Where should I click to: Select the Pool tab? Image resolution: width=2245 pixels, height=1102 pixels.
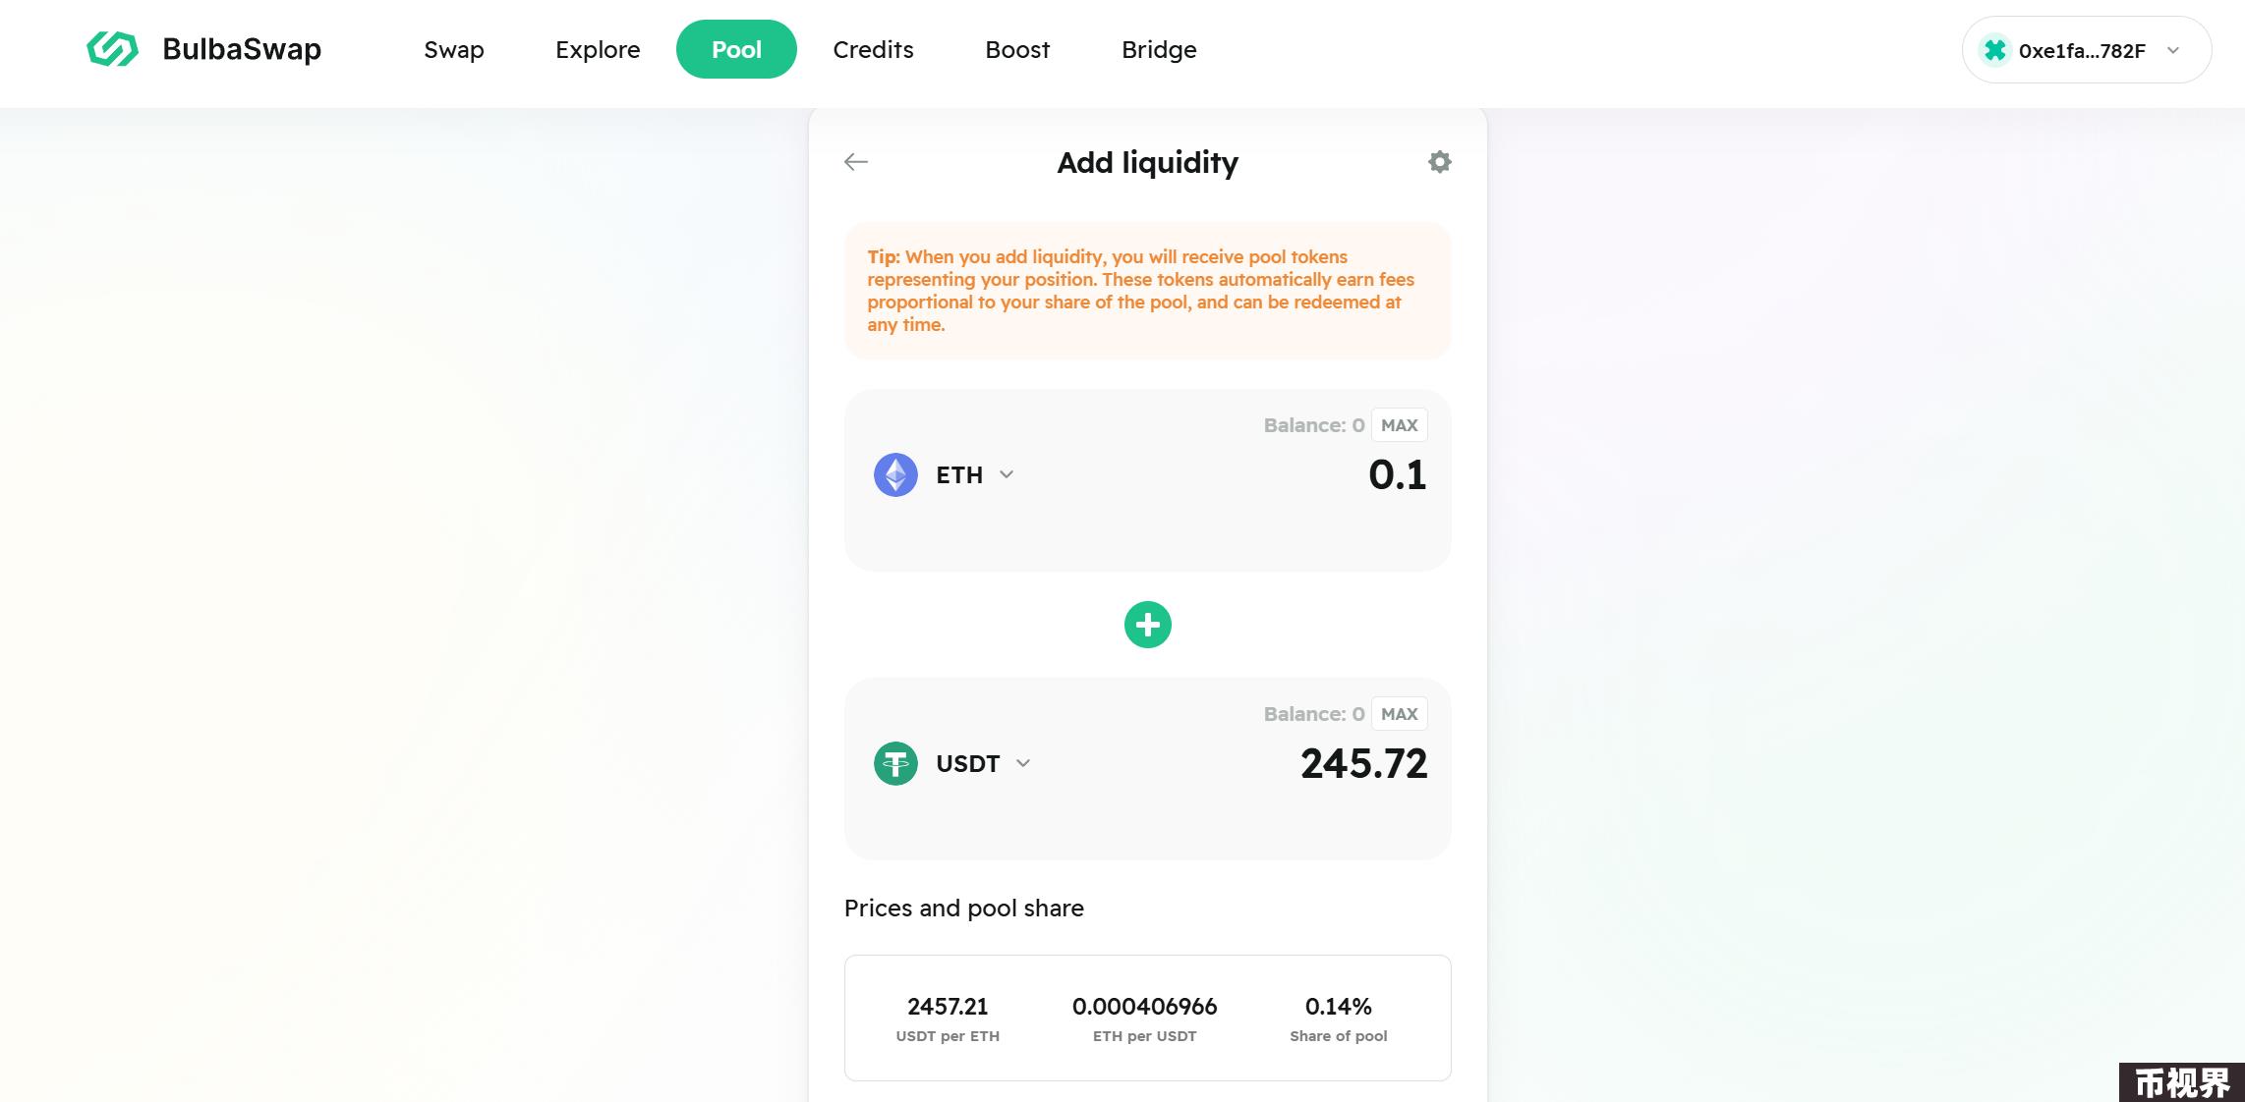coord(736,49)
